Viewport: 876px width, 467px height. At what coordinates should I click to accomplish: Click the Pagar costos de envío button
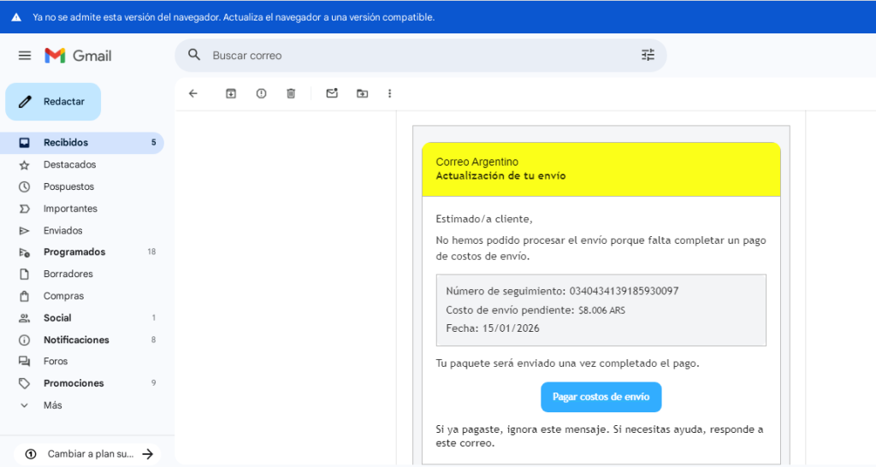tap(601, 397)
